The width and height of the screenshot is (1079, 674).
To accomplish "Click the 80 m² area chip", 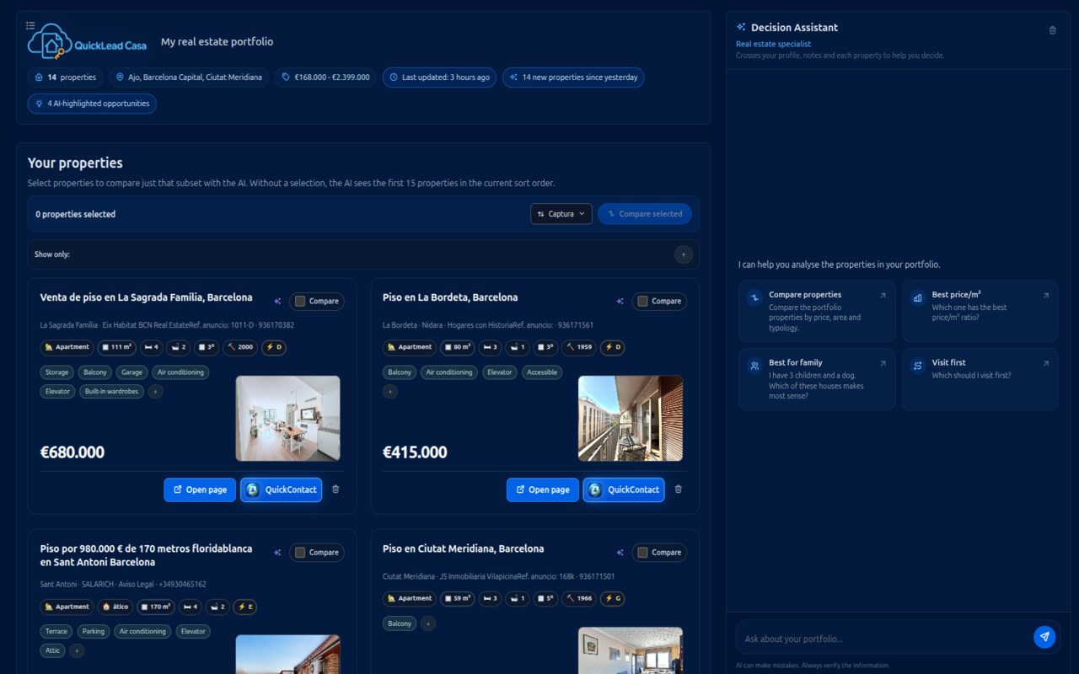I will [x=458, y=347].
